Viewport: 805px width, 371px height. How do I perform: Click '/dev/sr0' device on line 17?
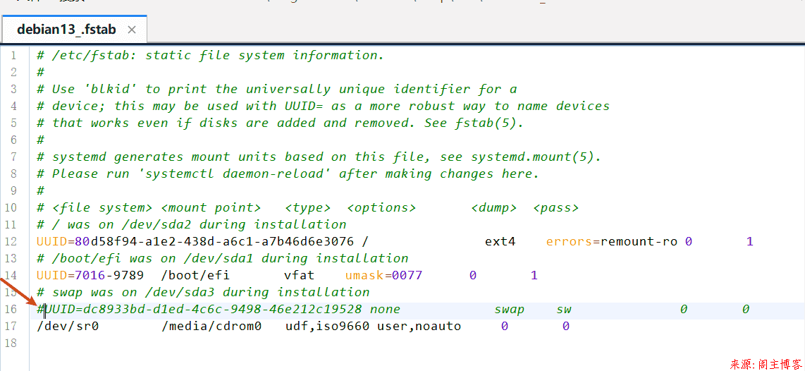click(x=68, y=327)
